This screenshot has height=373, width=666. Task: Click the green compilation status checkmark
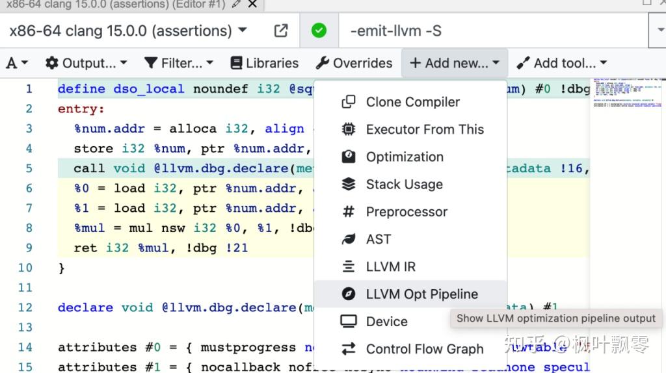(x=319, y=31)
